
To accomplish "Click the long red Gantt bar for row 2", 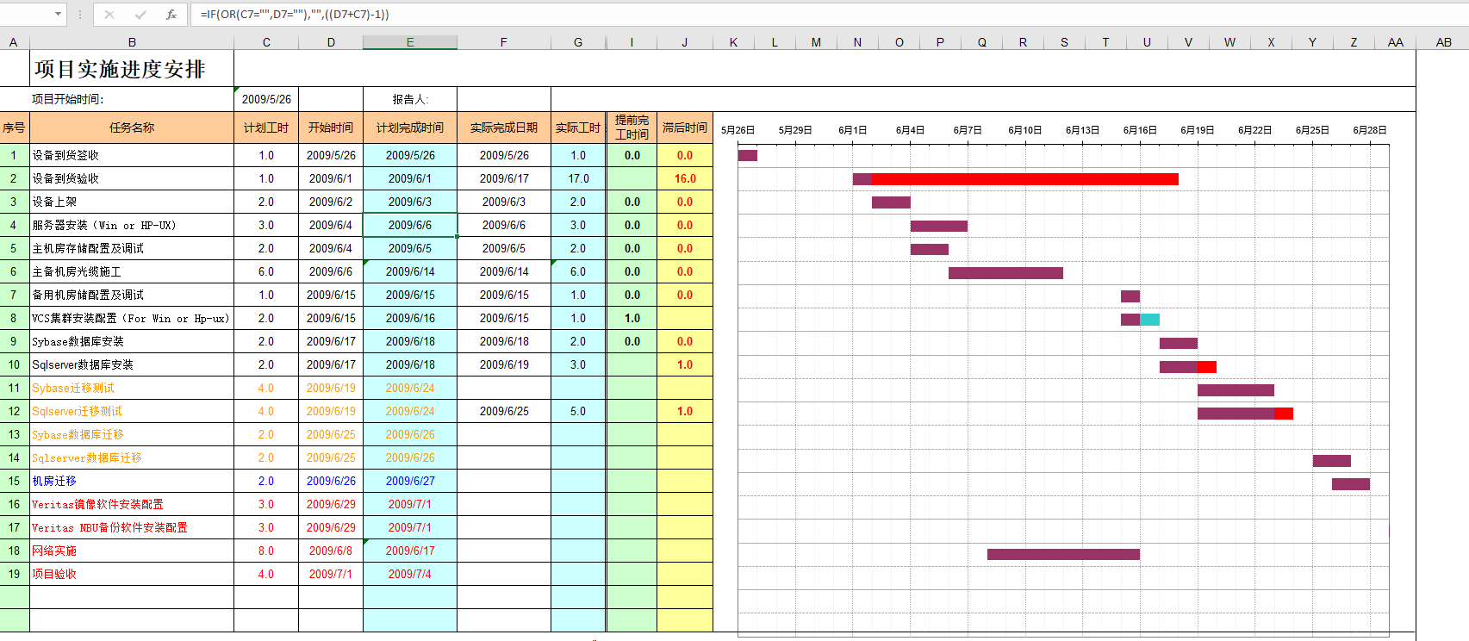I will pos(1024,179).
